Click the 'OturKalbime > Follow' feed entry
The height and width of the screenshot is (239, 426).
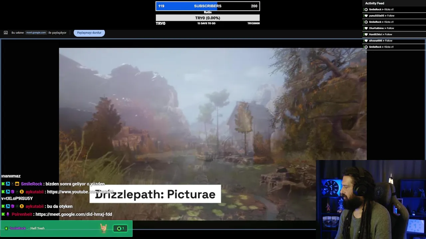pos(394,28)
